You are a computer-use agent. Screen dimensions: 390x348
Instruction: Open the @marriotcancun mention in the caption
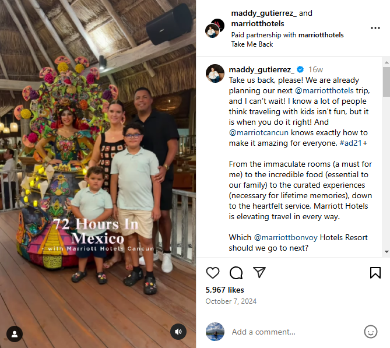tap(259, 132)
